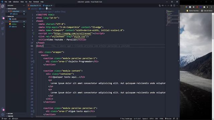The width and height of the screenshot is (214, 120).
Task: Click the HTML language mode selector
Action: click(162, 119)
